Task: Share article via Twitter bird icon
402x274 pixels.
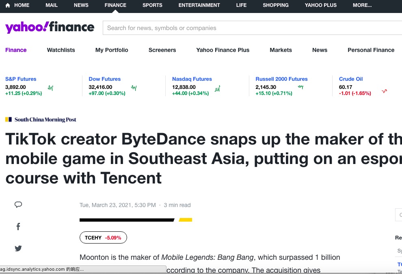Action: (18, 248)
